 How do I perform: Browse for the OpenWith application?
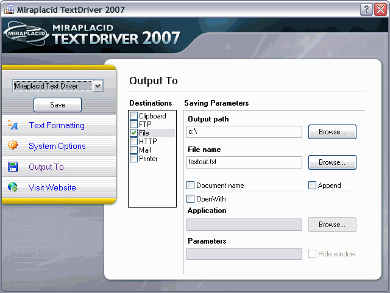[332, 225]
